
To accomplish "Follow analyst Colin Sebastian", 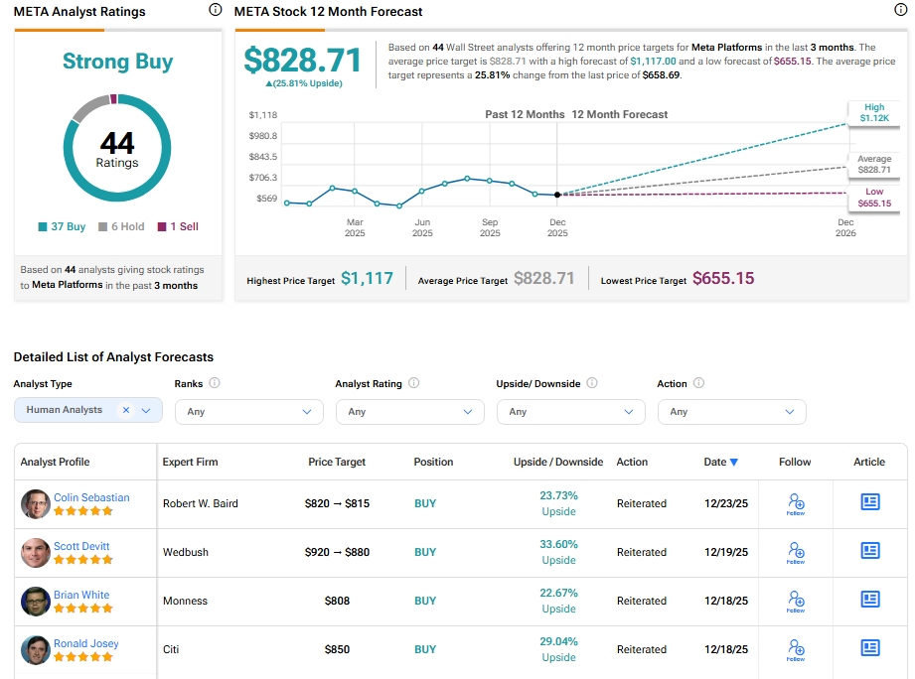I will point(795,503).
